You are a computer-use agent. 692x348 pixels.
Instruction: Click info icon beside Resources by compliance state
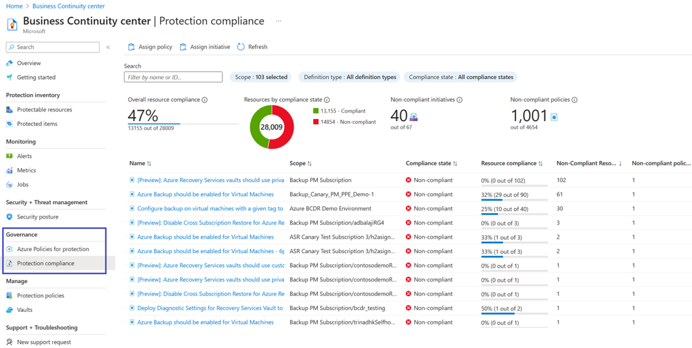click(x=327, y=100)
